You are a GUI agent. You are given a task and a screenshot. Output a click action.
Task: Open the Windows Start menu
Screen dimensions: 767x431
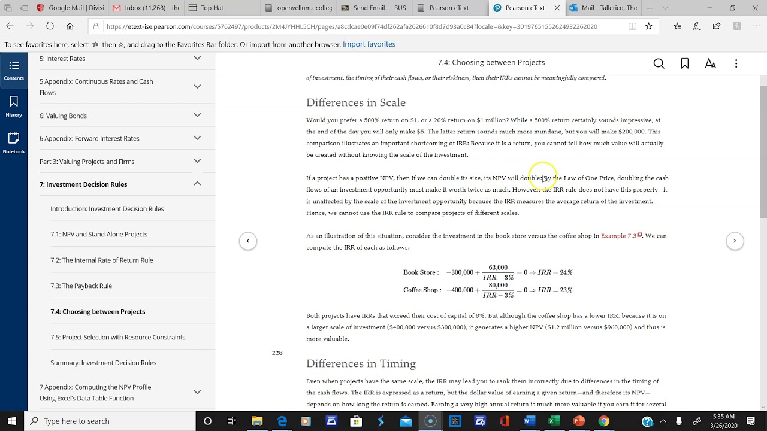click(x=12, y=421)
